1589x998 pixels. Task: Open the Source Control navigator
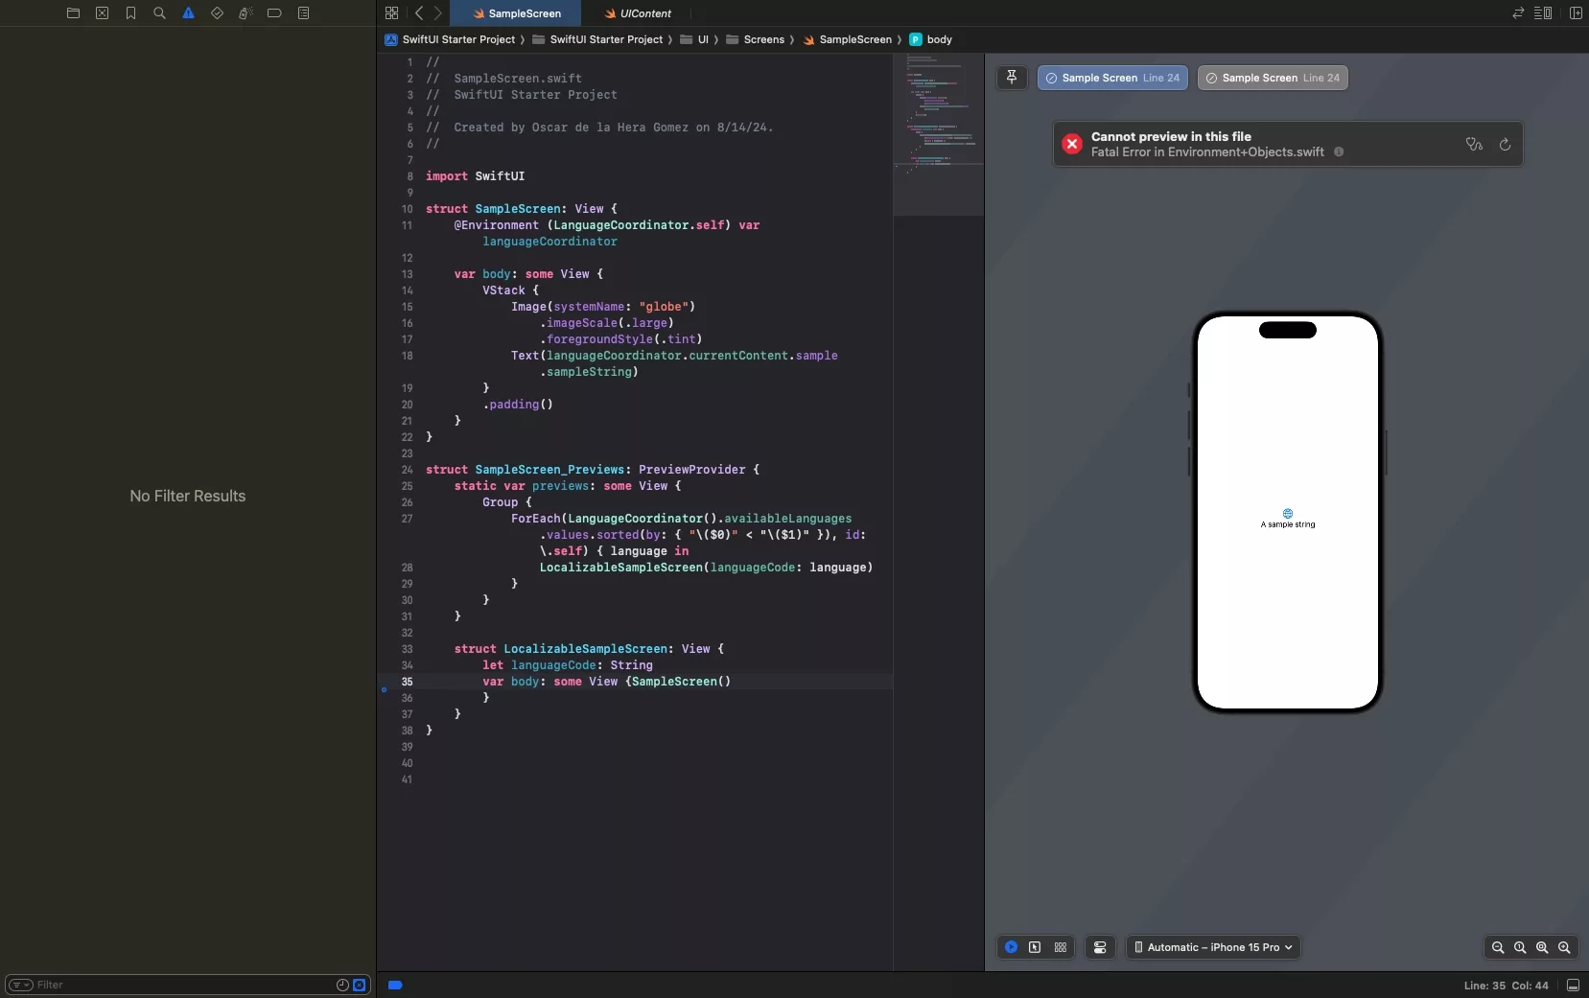click(102, 13)
